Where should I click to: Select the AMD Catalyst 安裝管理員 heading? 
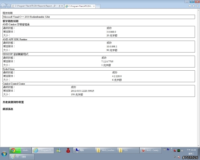point(16,24)
